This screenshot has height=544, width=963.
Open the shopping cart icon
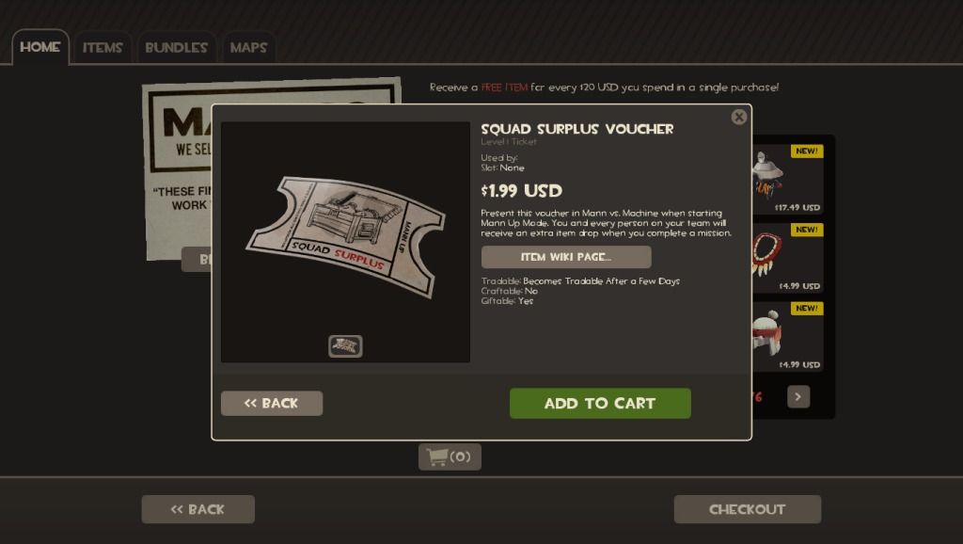click(x=450, y=456)
